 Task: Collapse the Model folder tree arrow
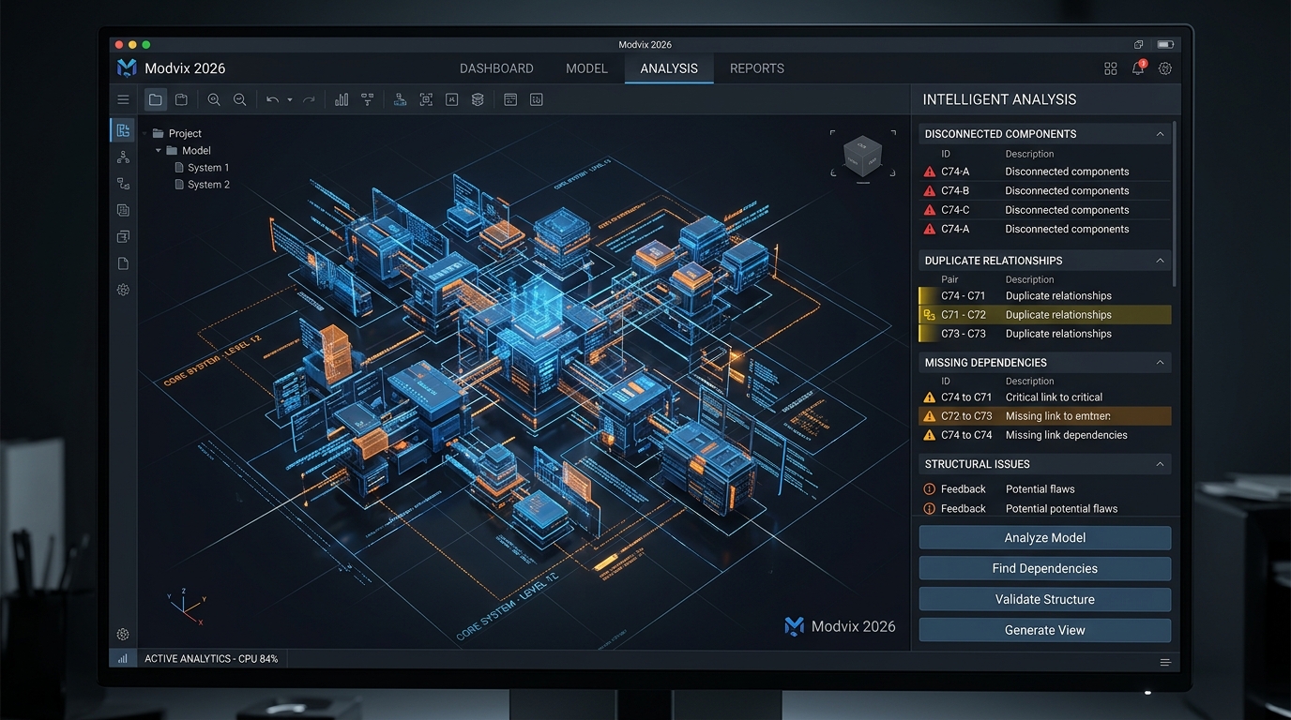coord(159,150)
